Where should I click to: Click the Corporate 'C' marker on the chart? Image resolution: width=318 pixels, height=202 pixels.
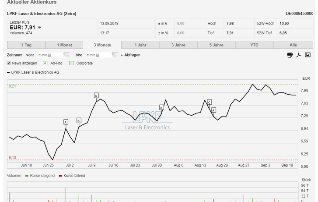[x=209, y=102]
